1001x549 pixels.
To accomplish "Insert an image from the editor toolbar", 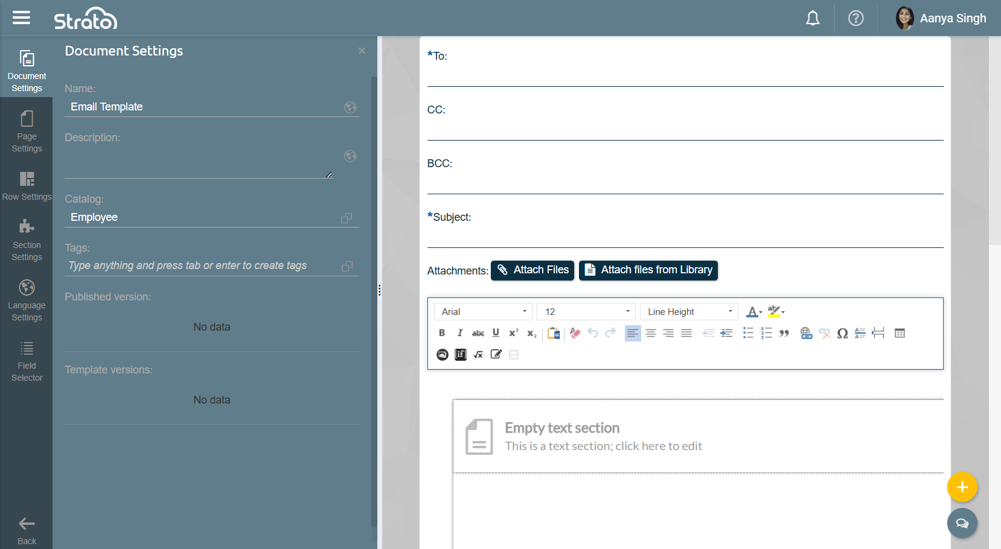I will pyautogui.click(x=443, y=355).
